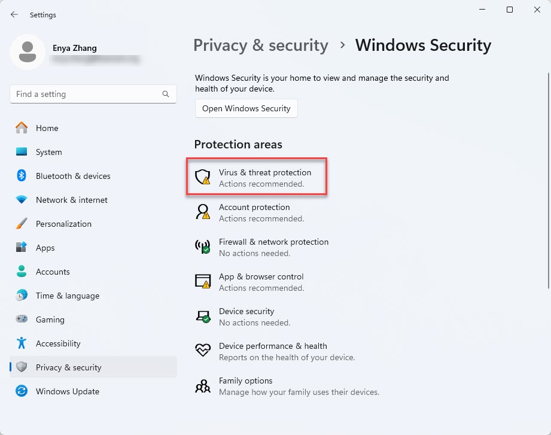This screenshot has width=551, height=435.
Task: Open Family options people icon
Action: [203, 385]
